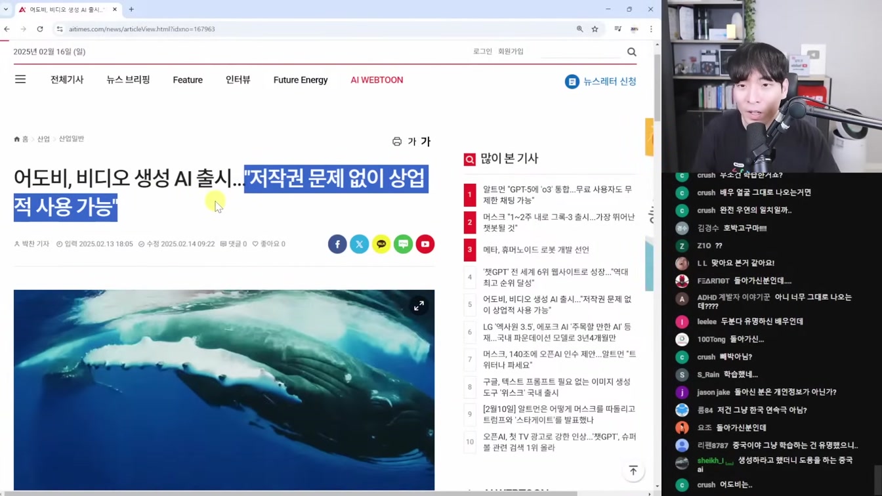Open the media control icon in toolbar
Screen dimensions: 882x496
618,29
